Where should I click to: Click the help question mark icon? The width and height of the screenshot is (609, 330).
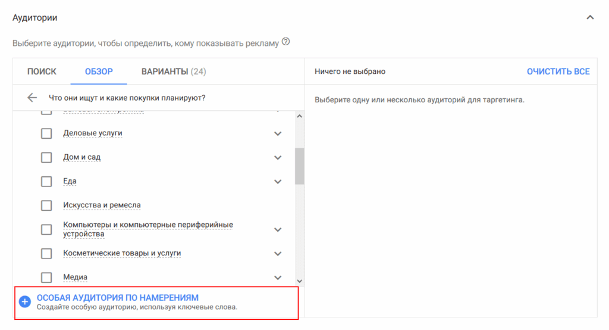[x=285, y=42]
